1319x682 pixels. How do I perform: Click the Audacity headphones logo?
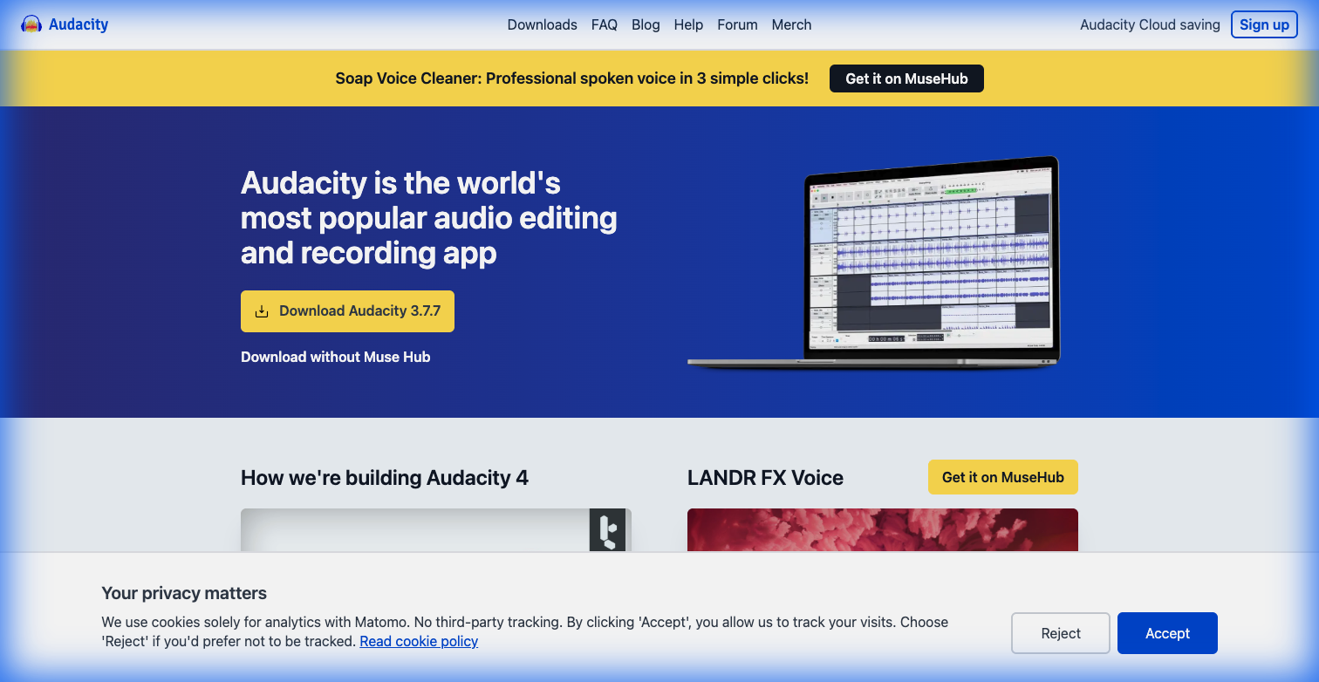32,24
